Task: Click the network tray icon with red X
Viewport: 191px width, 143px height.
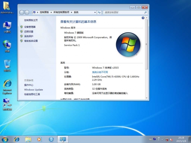Action: pyautogui.click(x=167, y=140)
